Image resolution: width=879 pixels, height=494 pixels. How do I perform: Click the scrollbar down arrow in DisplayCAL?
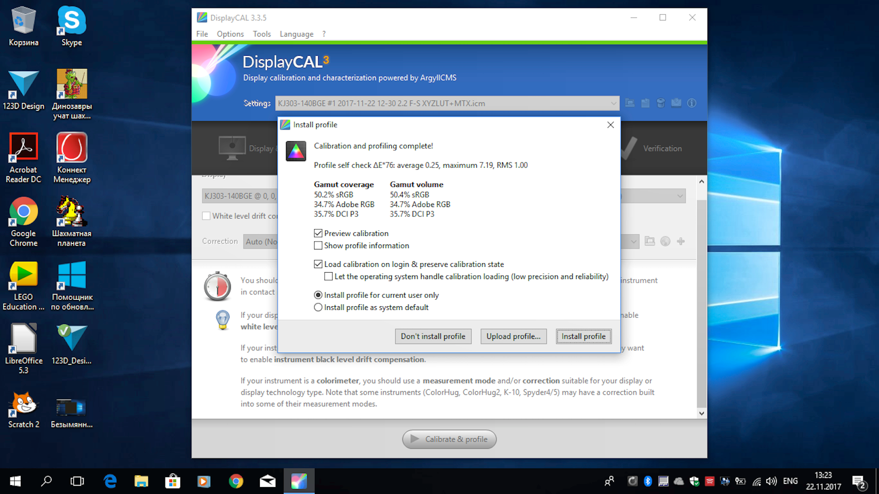coord(702,413)
